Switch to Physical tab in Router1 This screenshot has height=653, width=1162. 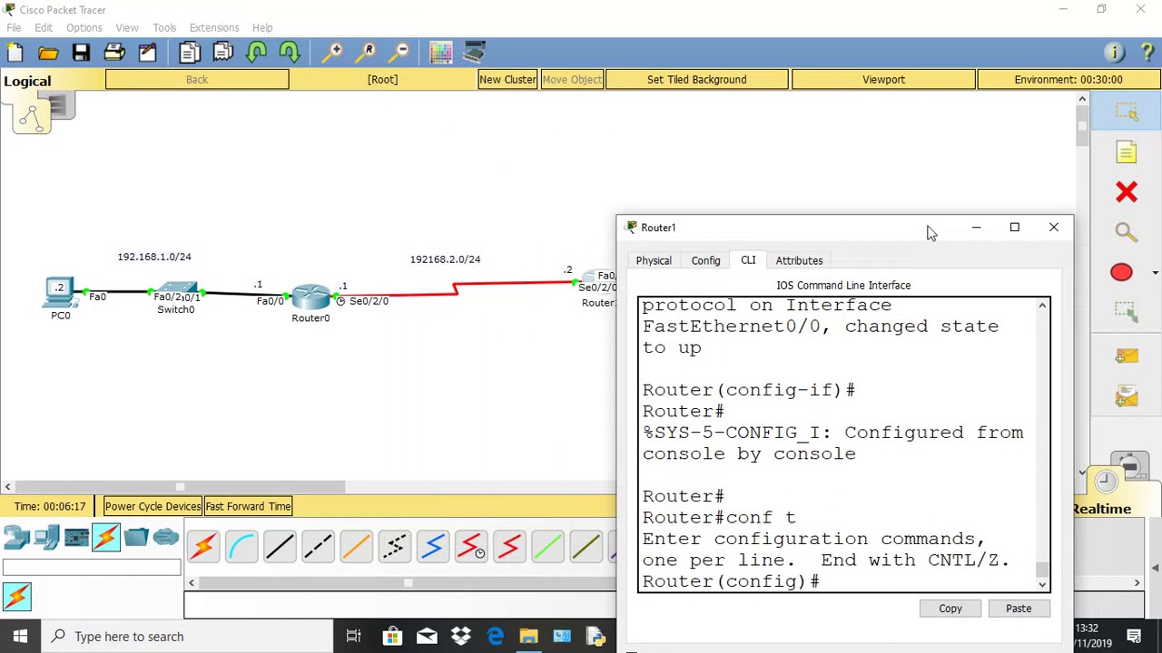tap(654, 260)
